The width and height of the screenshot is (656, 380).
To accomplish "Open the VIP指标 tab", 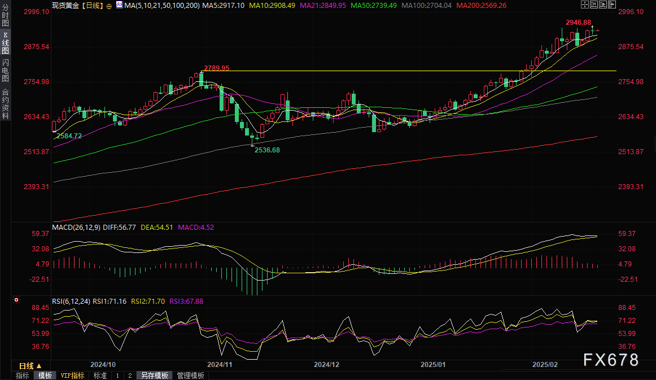I will 72,375.
